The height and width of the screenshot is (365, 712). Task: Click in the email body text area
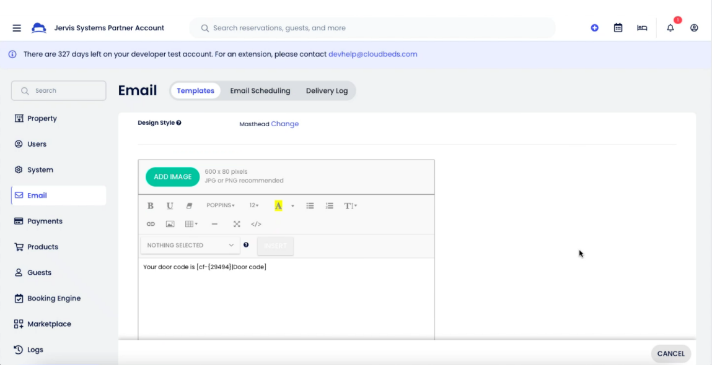(x=286, y=299)
